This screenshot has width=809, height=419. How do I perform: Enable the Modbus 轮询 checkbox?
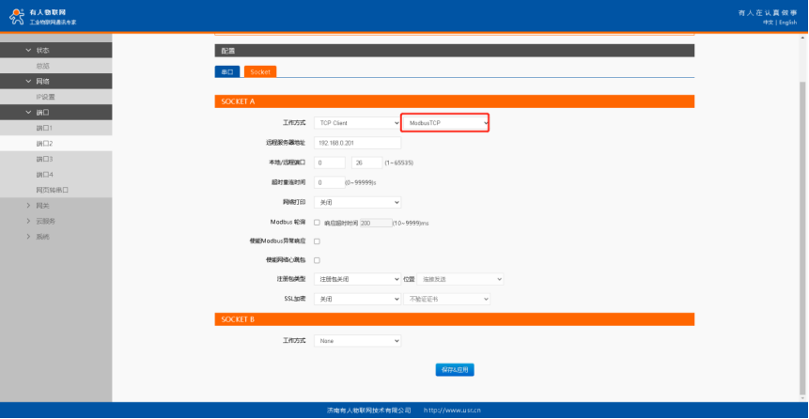click(317, 223)
